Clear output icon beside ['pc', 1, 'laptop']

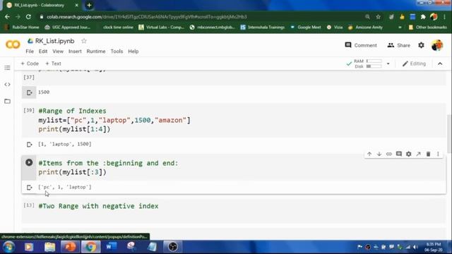29,188
